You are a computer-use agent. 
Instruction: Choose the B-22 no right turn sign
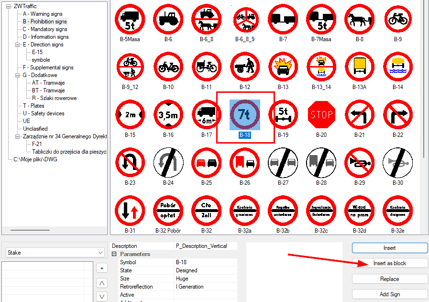pyautogui.click(x=398, y=114)
